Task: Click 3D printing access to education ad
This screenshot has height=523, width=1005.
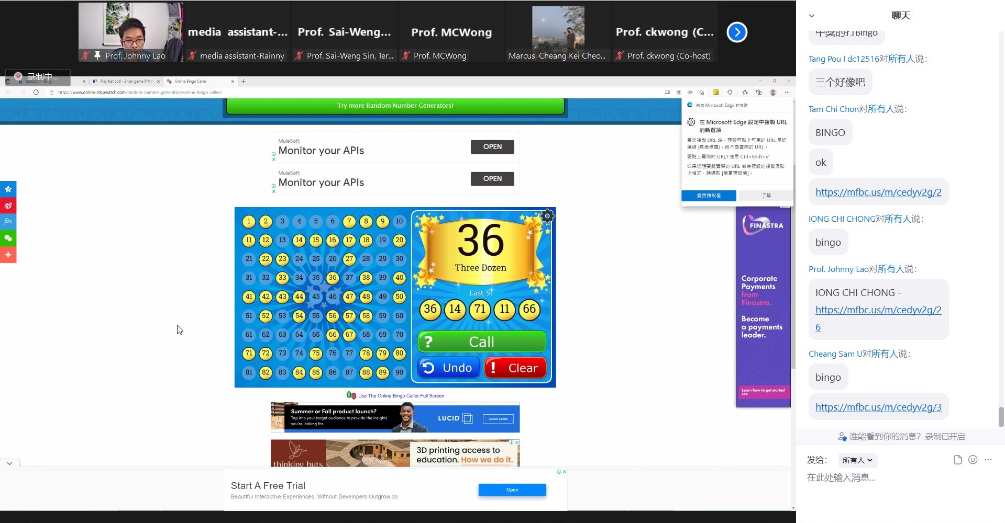Action: click(x=395, y=453)
